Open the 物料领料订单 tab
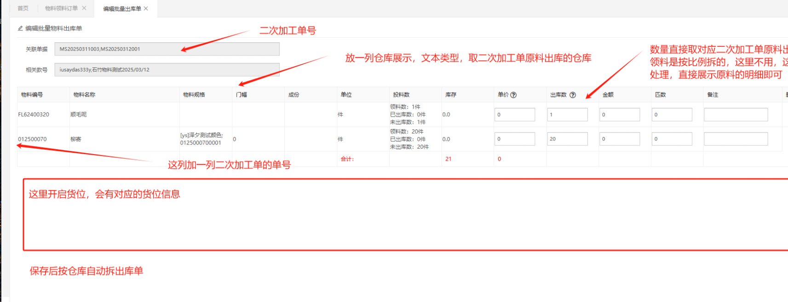The width and height of the screenshot is (788, 302). (61, 8)
